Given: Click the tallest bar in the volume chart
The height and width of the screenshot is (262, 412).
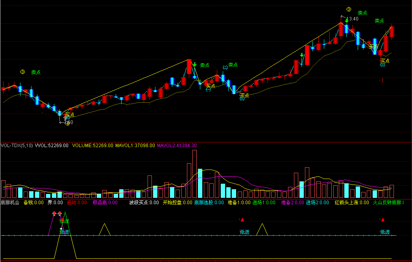Looking at the screenshot, I should (194, 174).
